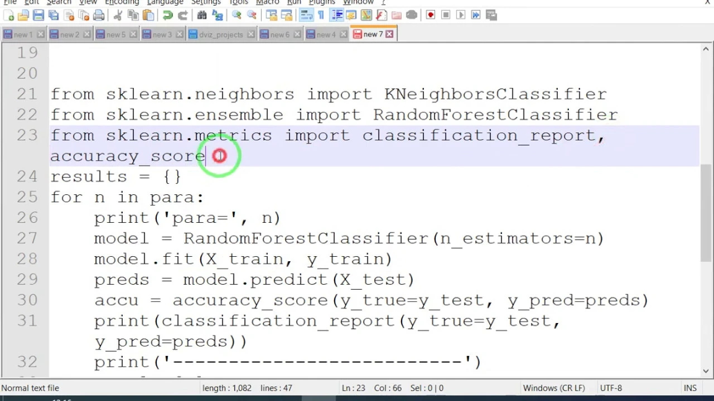The image size is (714, 401).
Task: Open the Replace dialog icon
Action: 217,15
